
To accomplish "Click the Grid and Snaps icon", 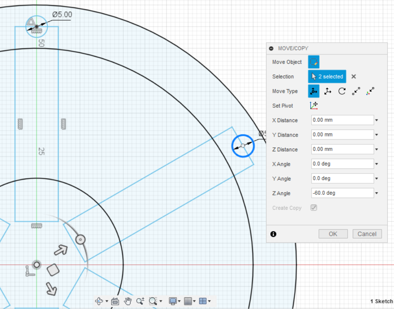I will point(188,301).
